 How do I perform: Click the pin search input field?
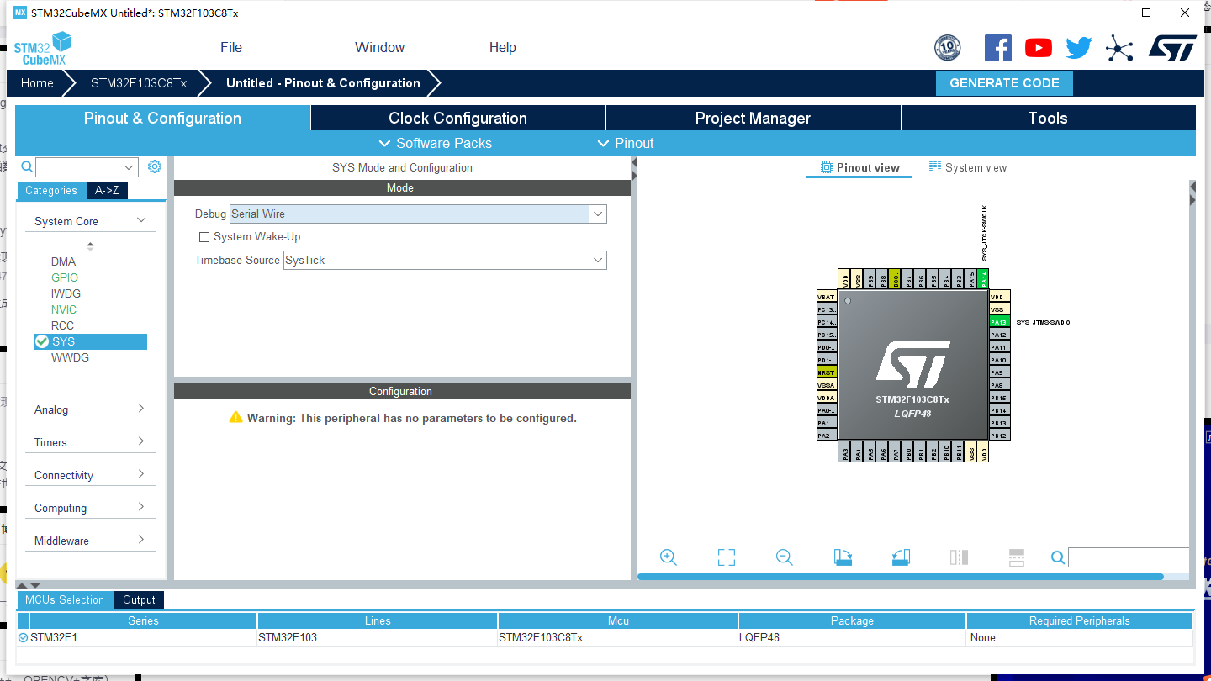(1129, 557)
